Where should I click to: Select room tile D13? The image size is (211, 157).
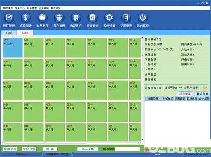coord(76,90)
